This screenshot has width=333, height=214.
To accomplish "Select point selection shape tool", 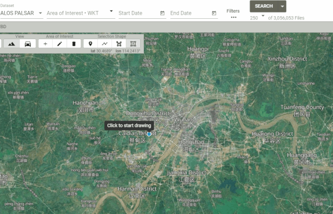I will click(x=91, y=44).
